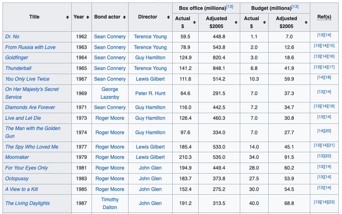
Task: Click Terence Young in Thunderball row
Action: (150, 68)
